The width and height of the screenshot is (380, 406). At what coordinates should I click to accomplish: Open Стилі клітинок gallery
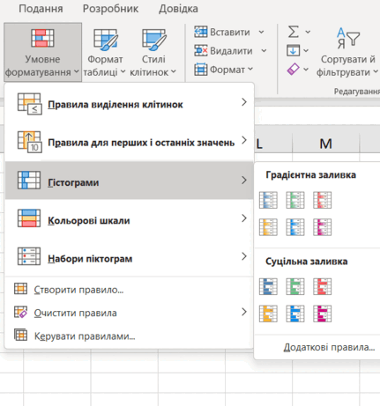(x=153, y=52)
